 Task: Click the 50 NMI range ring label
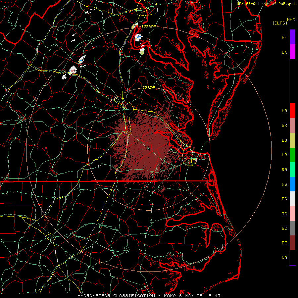coord(149,88)
